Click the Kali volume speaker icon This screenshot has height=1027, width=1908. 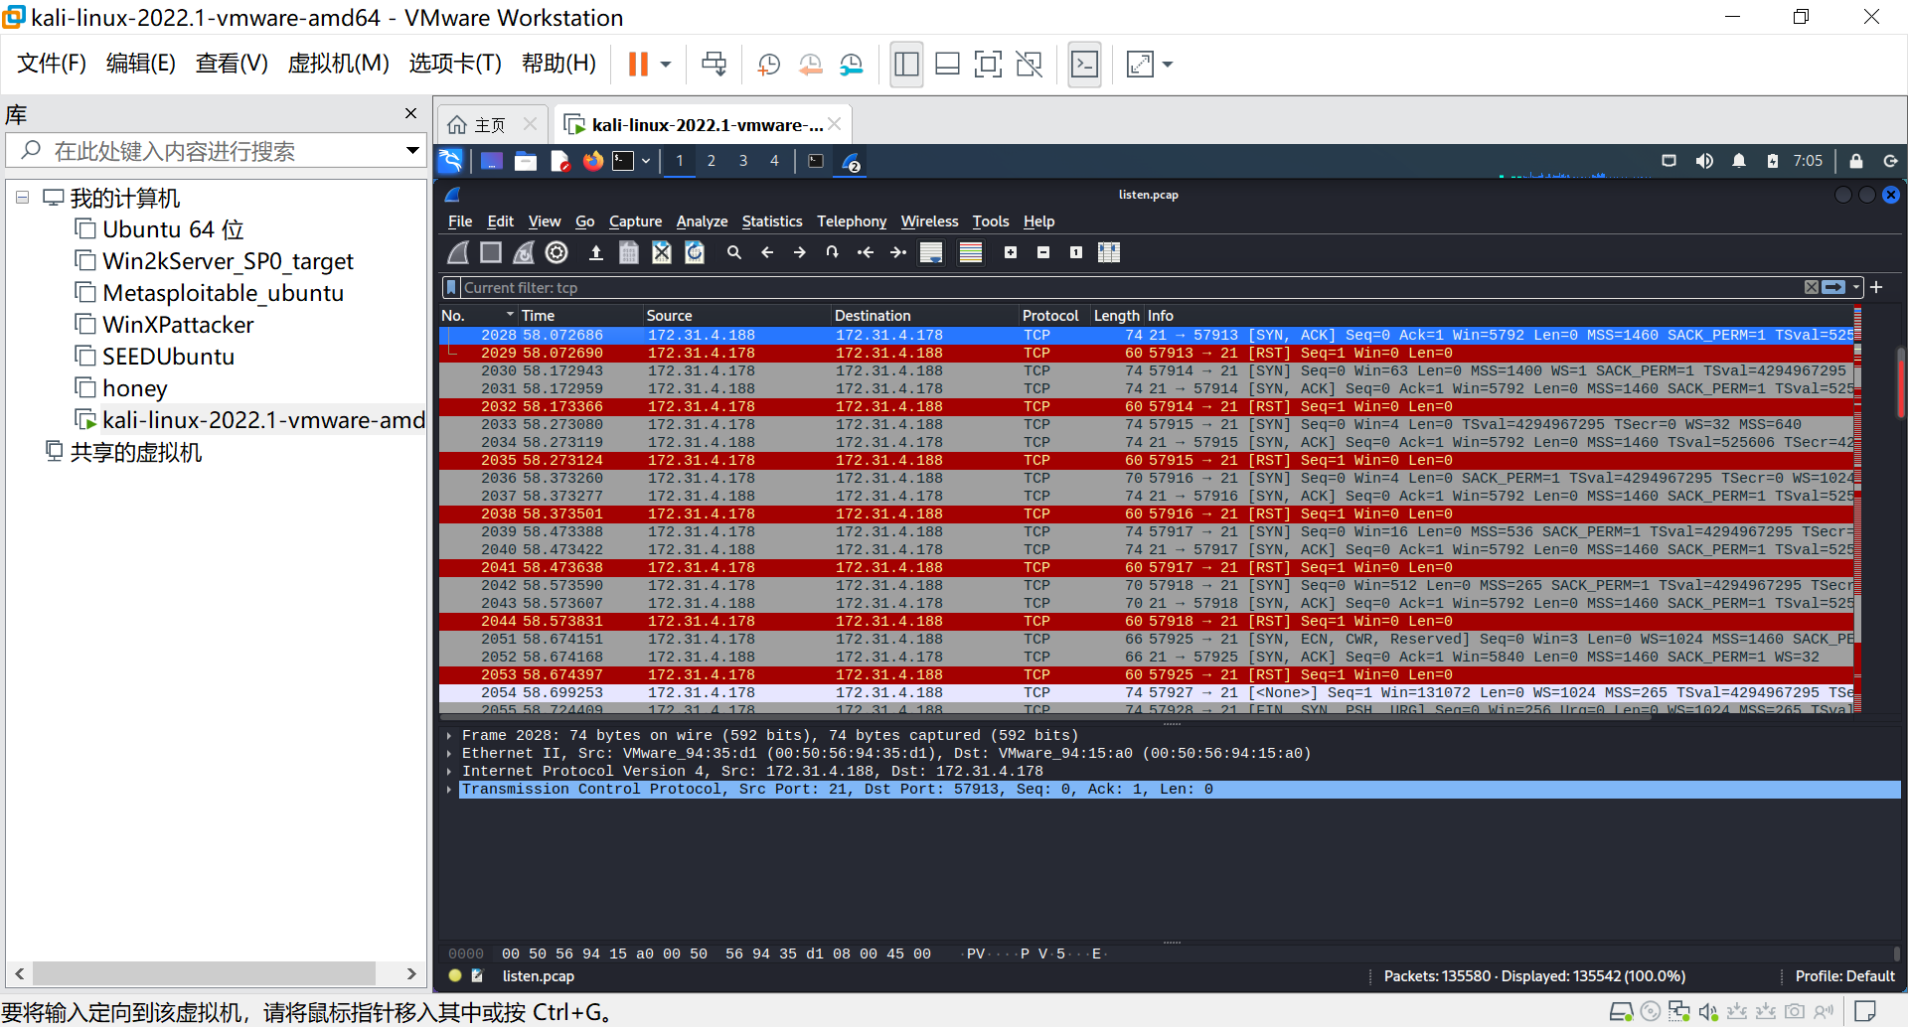(1704, 161)
